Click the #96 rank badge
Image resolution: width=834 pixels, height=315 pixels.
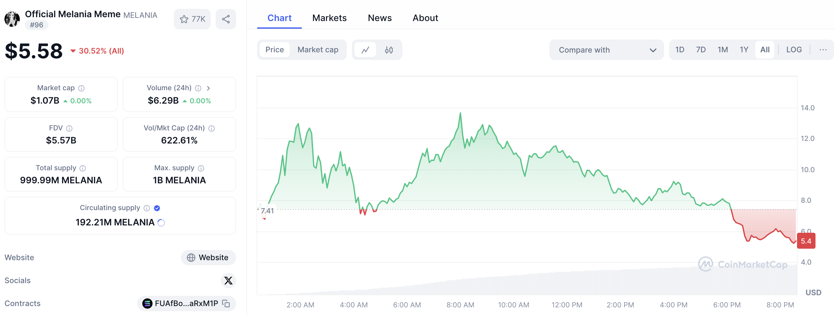point(37,25)
